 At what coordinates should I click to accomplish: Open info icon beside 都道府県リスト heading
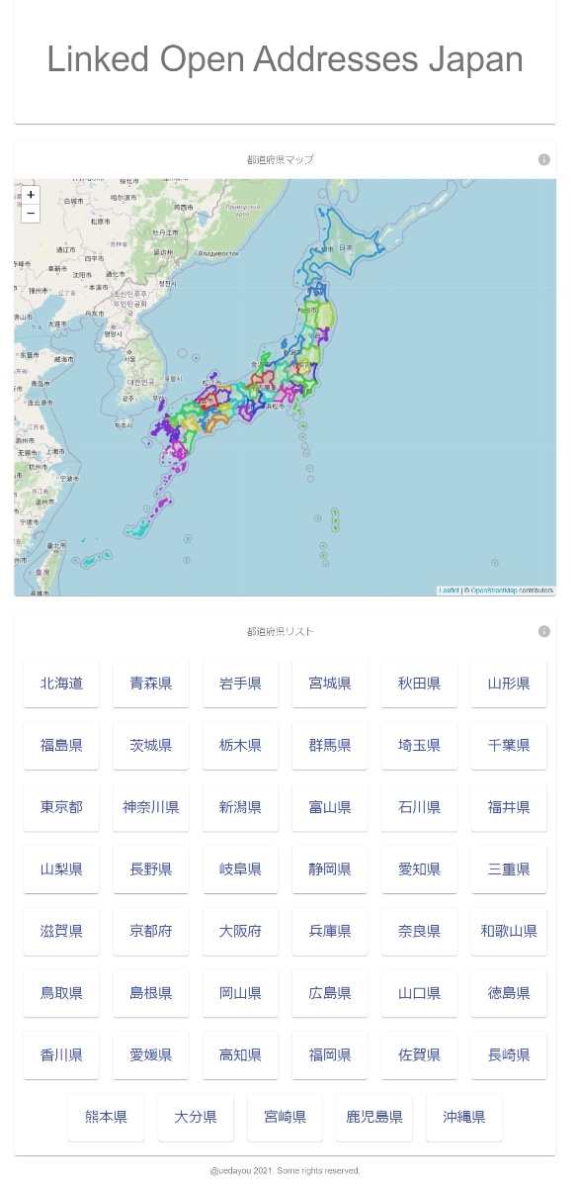543,631
